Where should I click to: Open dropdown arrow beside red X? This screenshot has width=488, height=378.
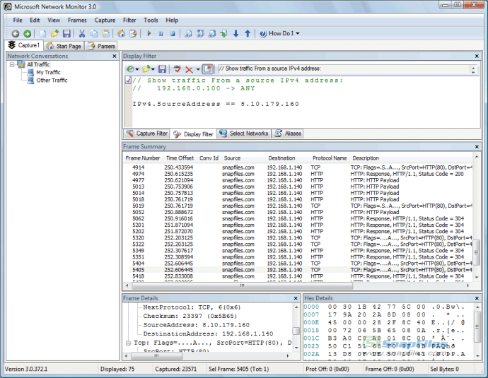[x=197, y=69]
